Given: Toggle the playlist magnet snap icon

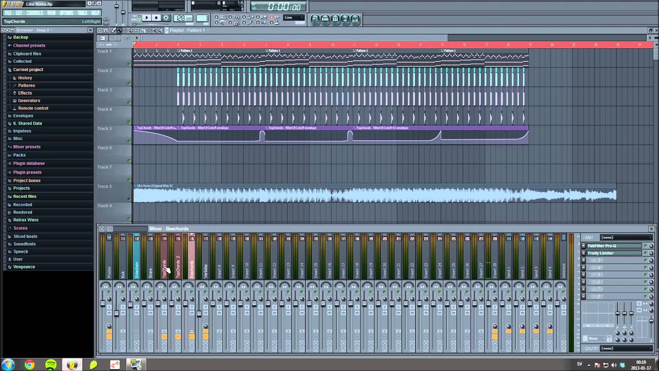Looking at the screenshot, I should coord(106,30).
